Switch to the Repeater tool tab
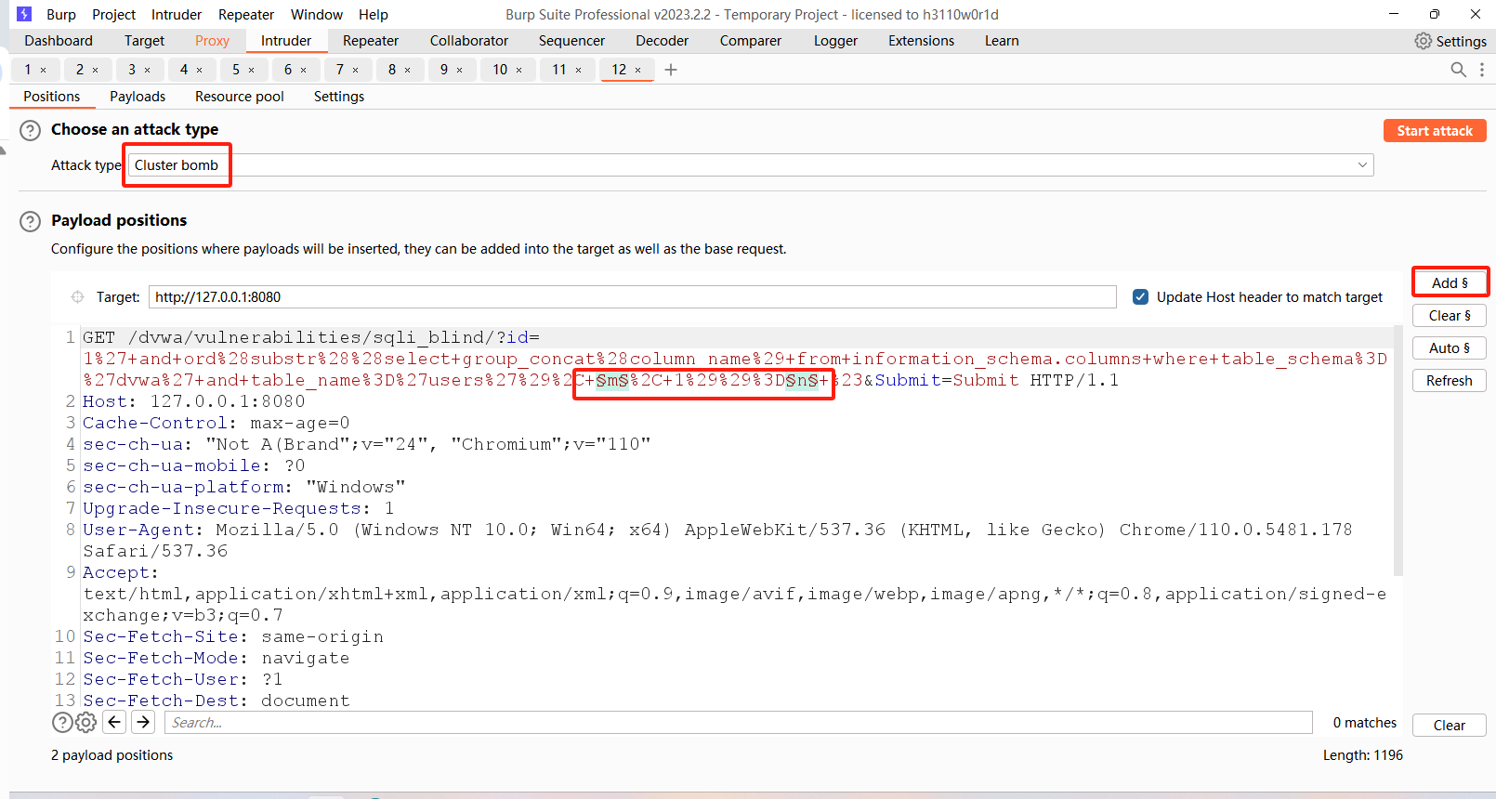1496x799 pixels. coord(371,41)
